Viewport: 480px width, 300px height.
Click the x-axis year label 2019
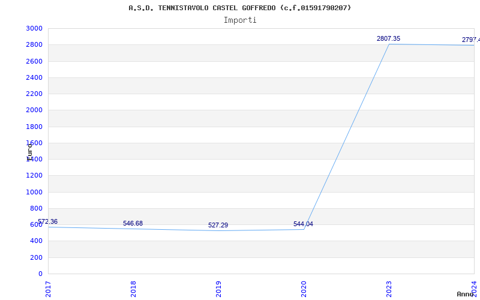(x=218, y=289)
